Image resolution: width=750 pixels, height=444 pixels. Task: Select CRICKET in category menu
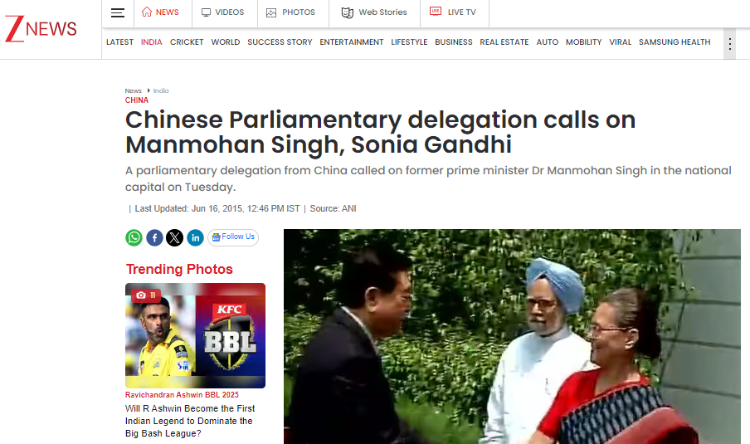point(187,42)
